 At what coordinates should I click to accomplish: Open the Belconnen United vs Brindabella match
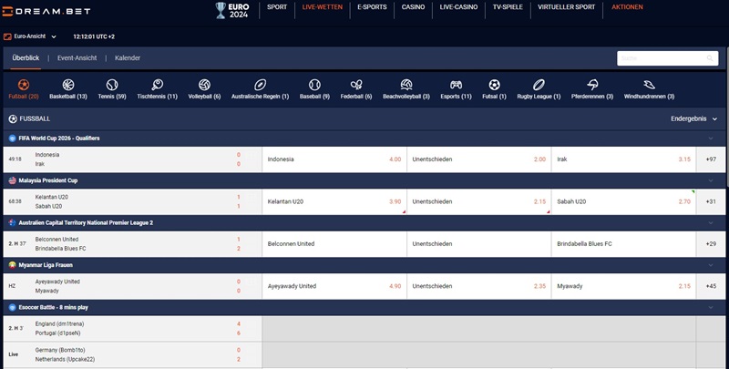coord(132,244)
